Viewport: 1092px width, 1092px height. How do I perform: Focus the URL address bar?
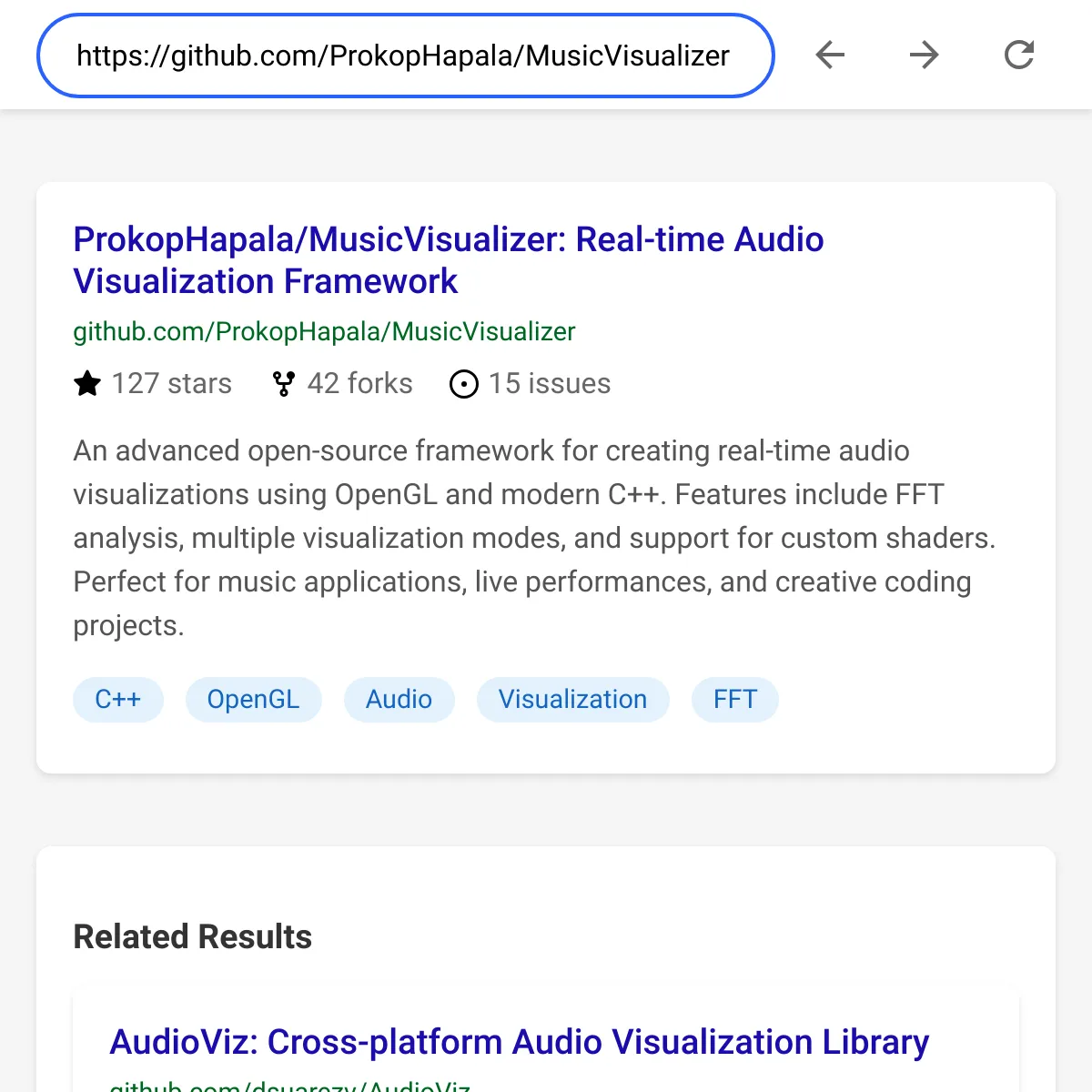pos(404,56)
